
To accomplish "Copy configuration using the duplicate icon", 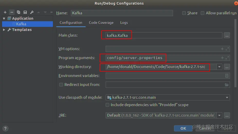I will click(x=18, y=12).
